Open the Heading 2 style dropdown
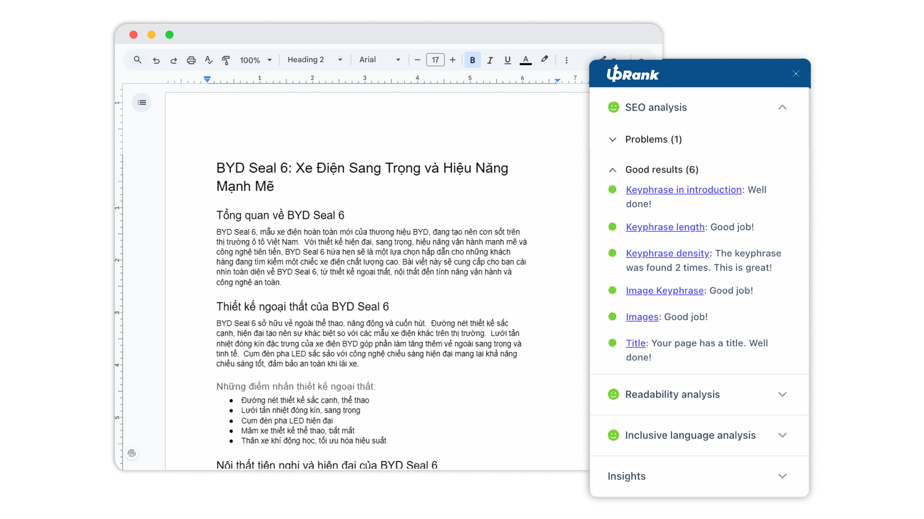This screenshot has width=924, height=519. (315, 60)
